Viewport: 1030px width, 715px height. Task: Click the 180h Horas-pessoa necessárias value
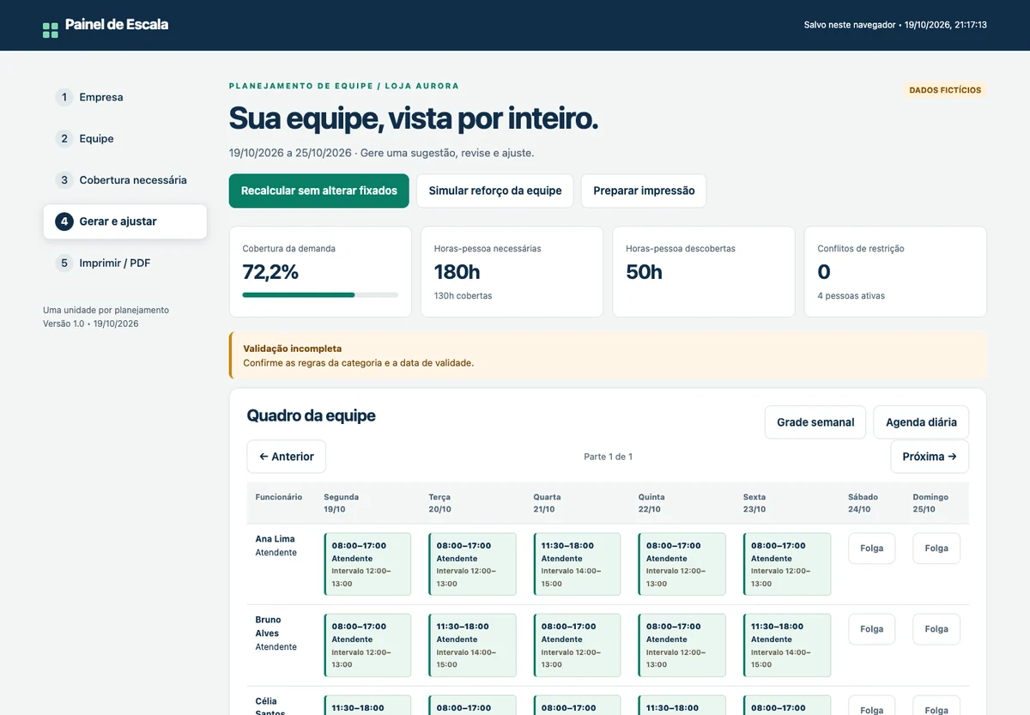(x=457, y=272)
